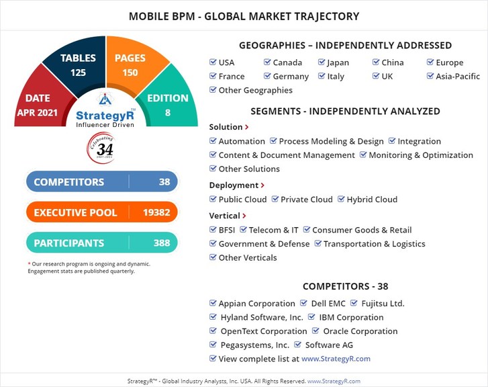This screenshot has height=387, width=488.
Task: Click the blue COMPETITORS 38 pill
Action: [102, 181]
